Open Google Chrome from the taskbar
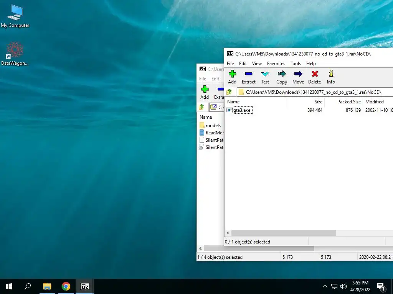 [x=66, y=286]
